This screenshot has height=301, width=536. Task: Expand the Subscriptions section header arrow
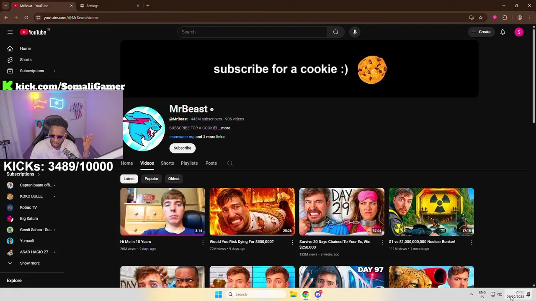pos(39,174)
